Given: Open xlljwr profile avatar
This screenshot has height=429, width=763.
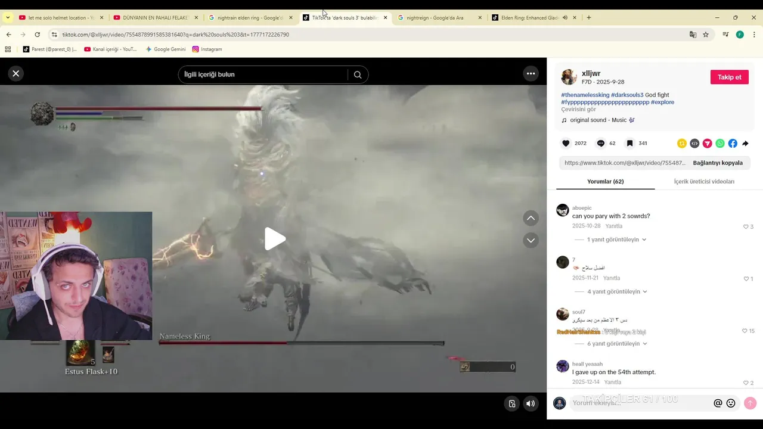Looking at the screenshot, I should (569, 77).
